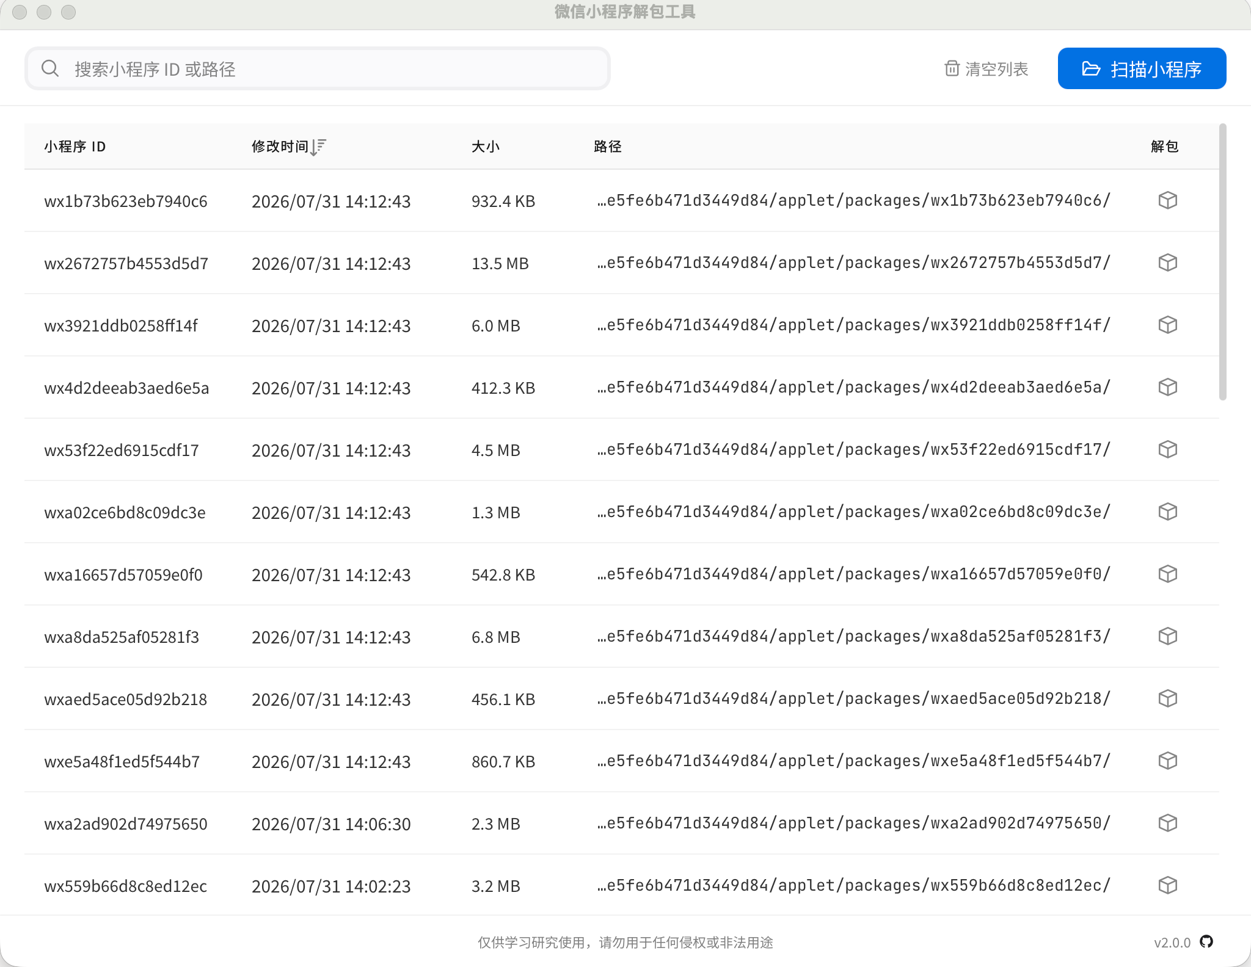Click path ending in wxaed5ace05d92b218/
Image resolution: width=1251 pixels, height=967 pixels.
tap(854, 699)
